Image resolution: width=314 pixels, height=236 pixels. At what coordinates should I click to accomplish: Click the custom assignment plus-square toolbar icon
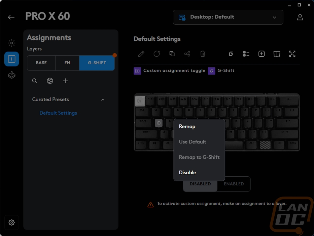coord(261,54)
